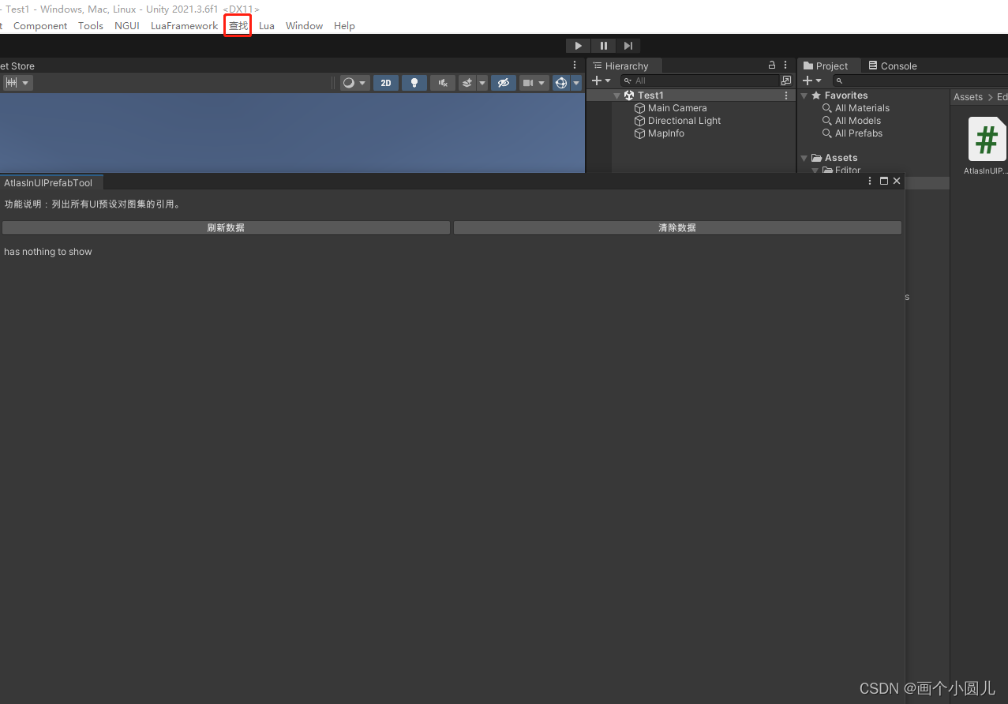
Task: Click the 清除数据 button
Action: pos(676,227)
